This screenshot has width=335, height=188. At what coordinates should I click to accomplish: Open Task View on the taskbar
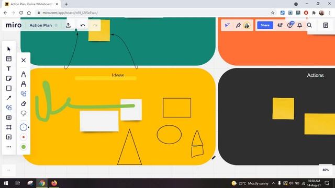tap(18, 183)
